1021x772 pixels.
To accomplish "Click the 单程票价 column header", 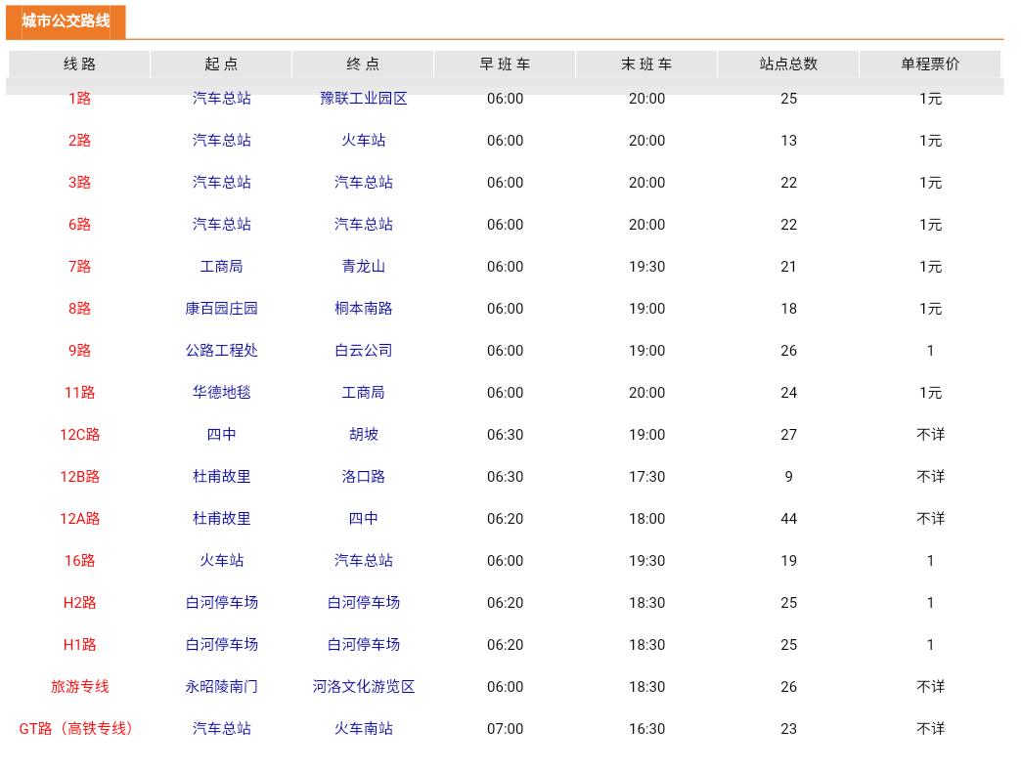I will pos(929,64).
